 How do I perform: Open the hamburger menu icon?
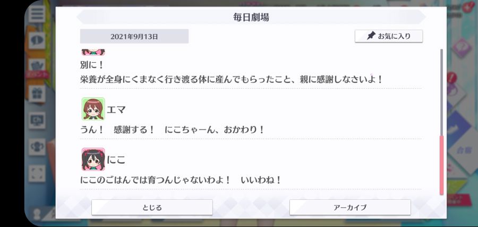coord(37,14)
